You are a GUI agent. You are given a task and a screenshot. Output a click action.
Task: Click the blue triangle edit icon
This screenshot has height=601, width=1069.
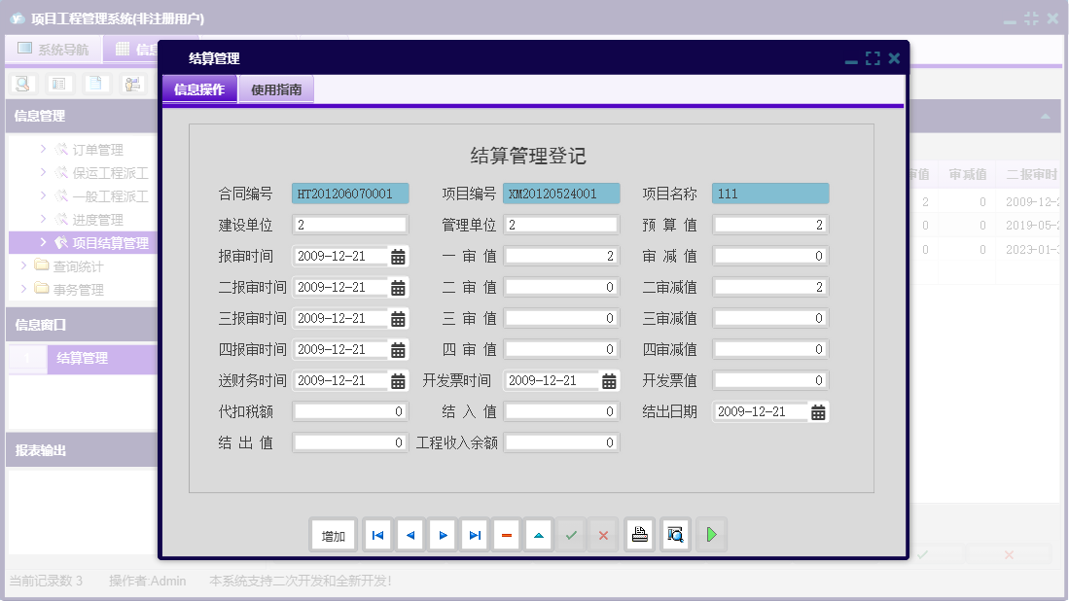(539, 534)
